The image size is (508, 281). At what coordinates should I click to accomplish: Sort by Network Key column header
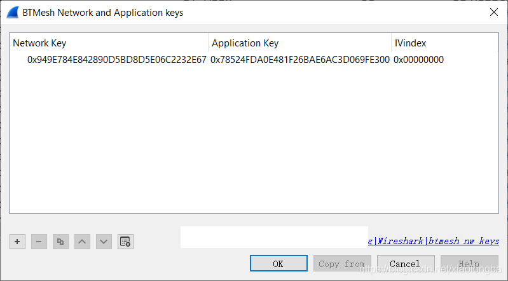(x=108, y=43)
